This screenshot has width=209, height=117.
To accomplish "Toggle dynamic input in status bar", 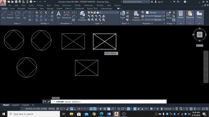I will click(x=72, y=109).
